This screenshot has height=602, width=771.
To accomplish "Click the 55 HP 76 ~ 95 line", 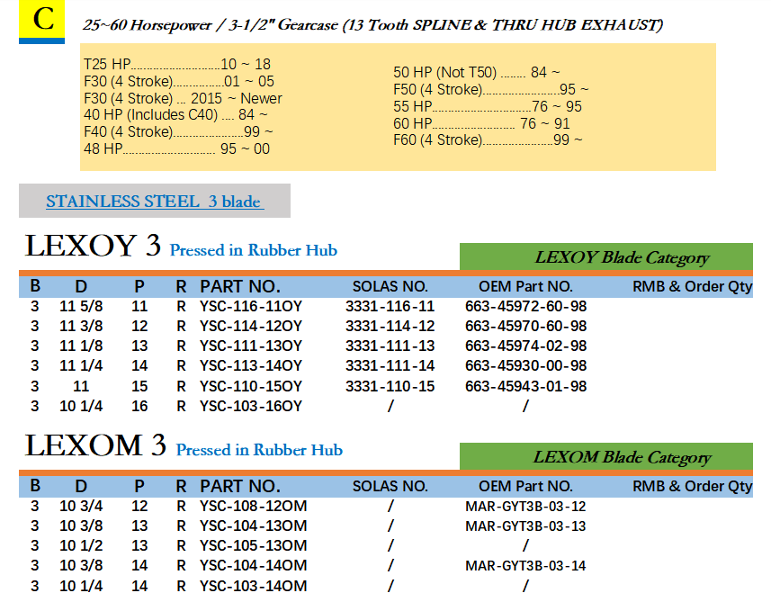I will click(488, 106).
